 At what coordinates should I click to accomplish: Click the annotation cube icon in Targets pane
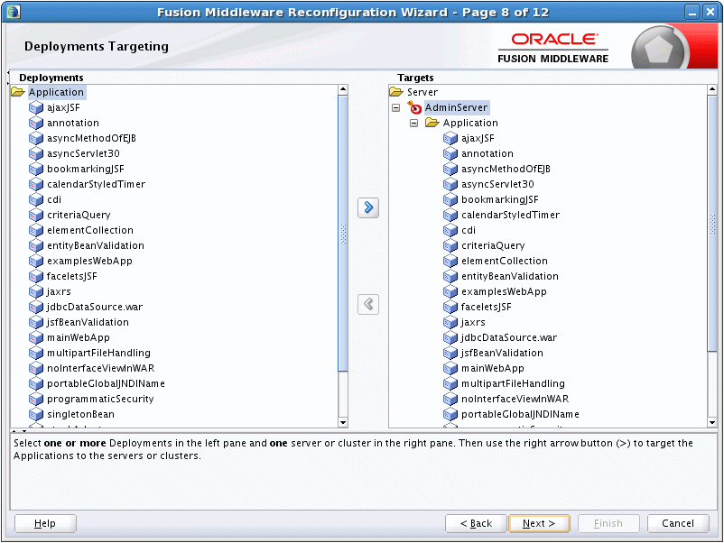(x=450, y=153)
